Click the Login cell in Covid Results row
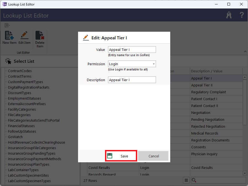Image resolution: width=248 pixels, height=186 pixels. coord(164,168)
